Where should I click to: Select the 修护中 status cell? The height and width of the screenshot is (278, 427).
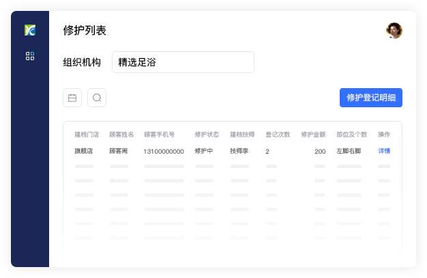[x=204, y=151]
